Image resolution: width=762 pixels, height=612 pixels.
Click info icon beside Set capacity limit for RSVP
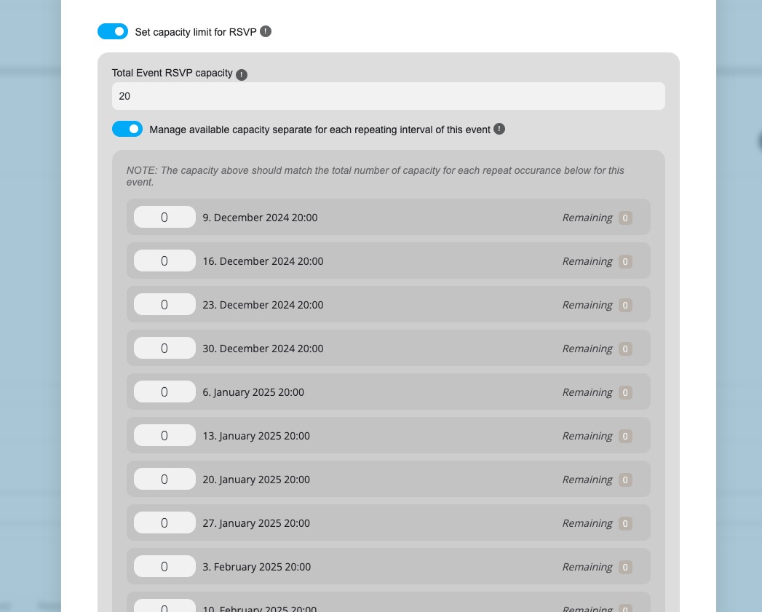pos(266,31)
